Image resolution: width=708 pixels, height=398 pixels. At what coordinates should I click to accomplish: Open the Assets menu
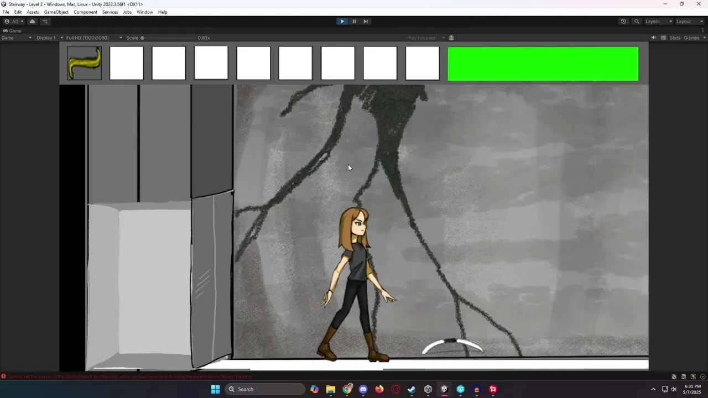(x=33, y=12)
